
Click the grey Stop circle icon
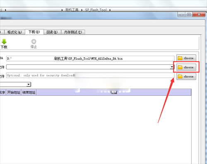click(x=34, y=41)
